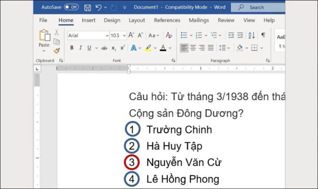Viewport: 318px width, 189px height.
Task: Open the Undo history dropdown arrow
Action: coord(105,8)
